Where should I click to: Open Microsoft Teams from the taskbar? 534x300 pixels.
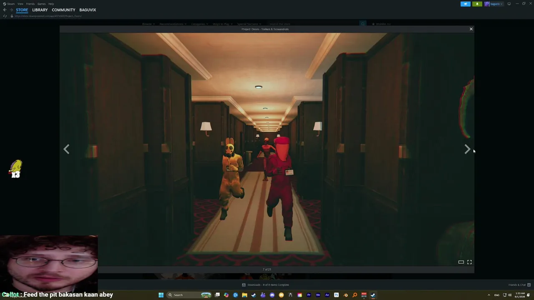[x=263, y=295]
